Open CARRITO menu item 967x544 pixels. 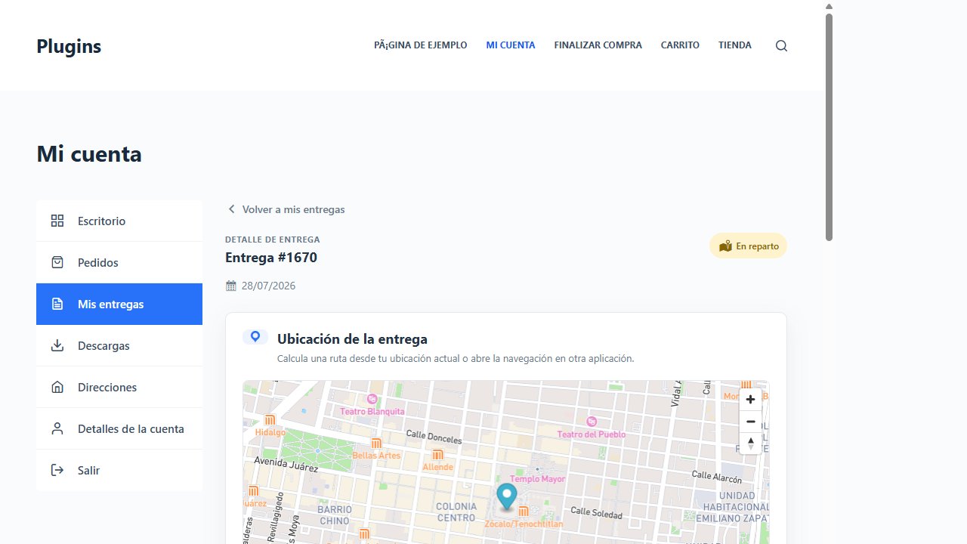680,45
